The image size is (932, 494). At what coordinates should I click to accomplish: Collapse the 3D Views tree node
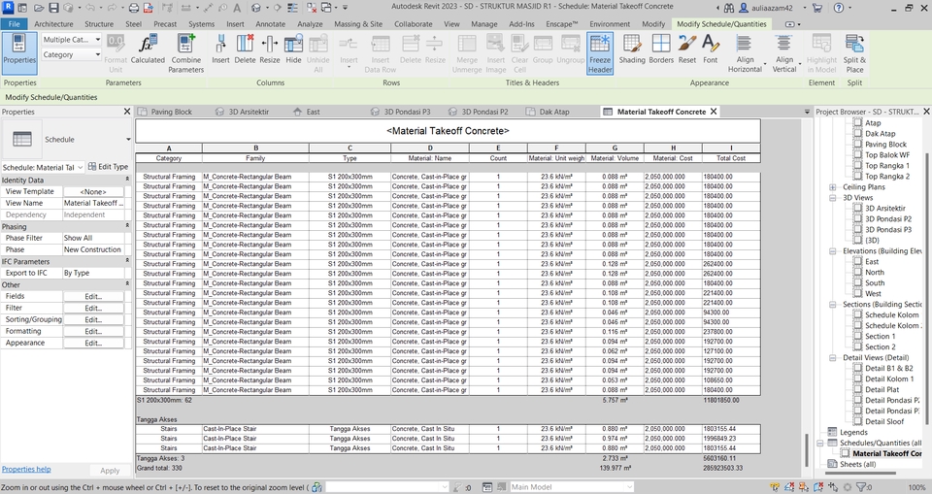pyautogui.click(x=833, y=198)
